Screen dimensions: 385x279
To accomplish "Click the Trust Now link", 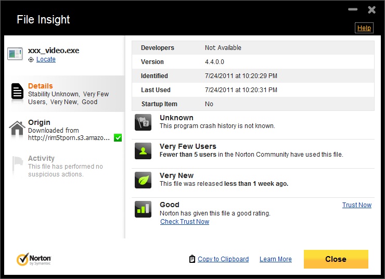I will pos(356,205).
